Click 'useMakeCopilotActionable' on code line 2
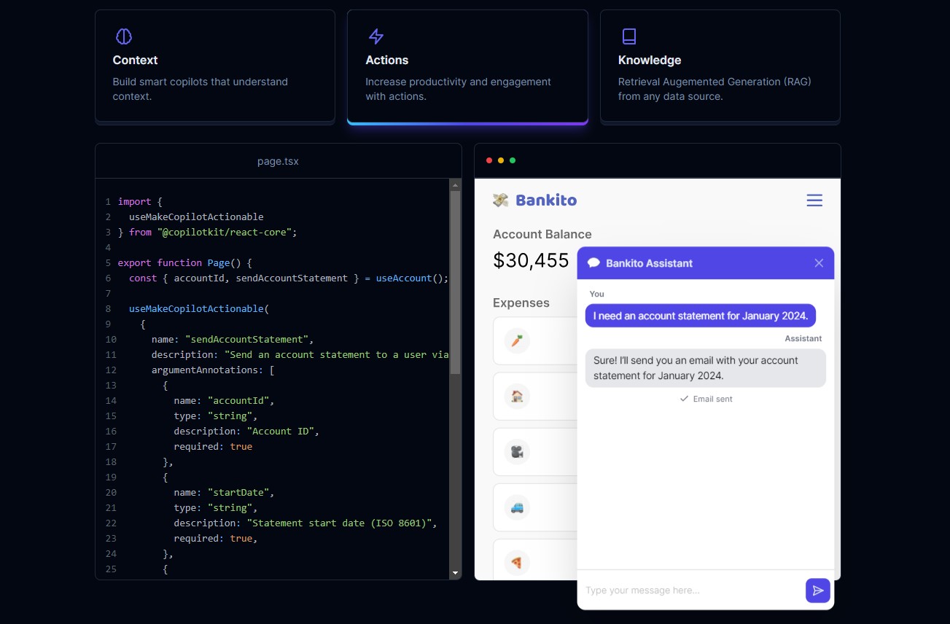The image size is (950, 624). [196, 217]
